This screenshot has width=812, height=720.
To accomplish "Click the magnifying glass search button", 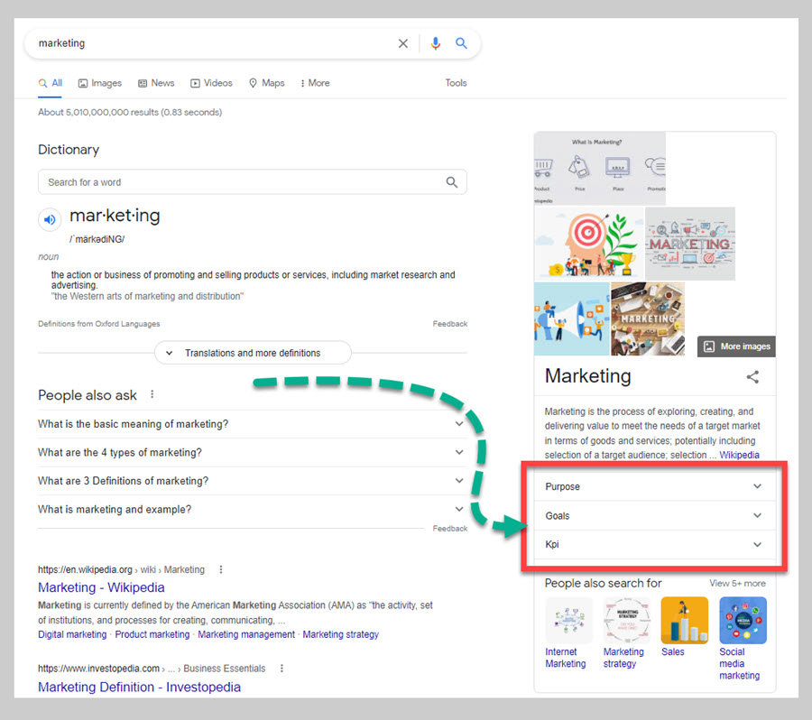I will click(461, 43).
